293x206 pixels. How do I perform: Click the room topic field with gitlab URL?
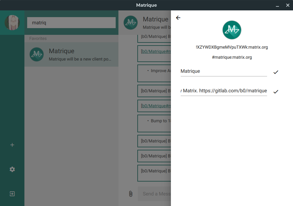(x=223, y=91)
